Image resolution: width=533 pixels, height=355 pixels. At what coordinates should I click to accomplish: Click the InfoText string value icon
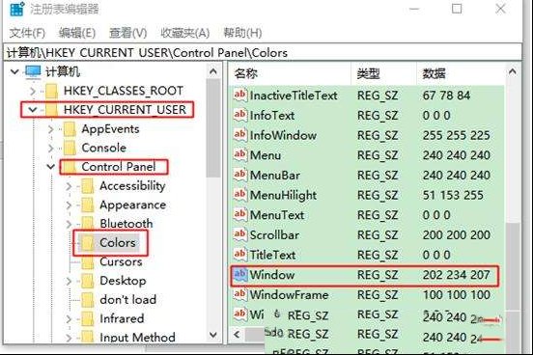(x=239, y=115)
